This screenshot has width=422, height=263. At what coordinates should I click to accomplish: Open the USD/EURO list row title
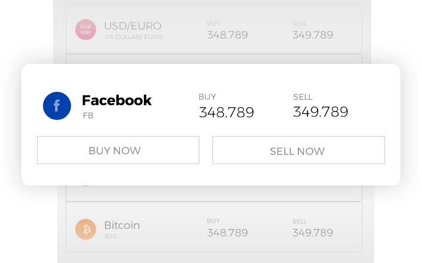pos(133,26)
